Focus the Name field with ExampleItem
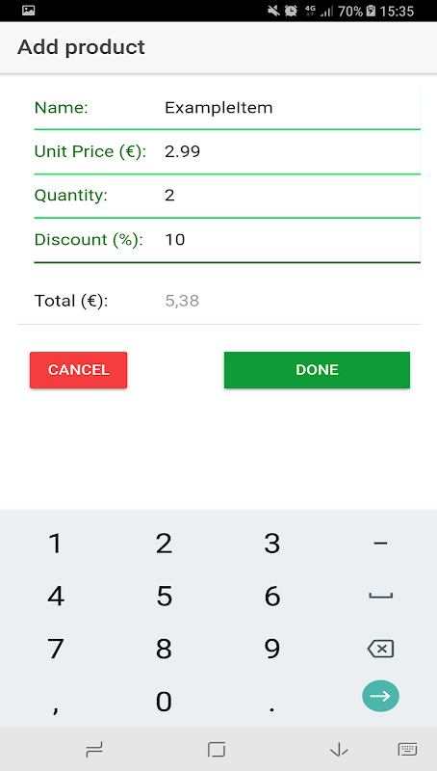The image size is (437, 771). click(x=292, y=108)
